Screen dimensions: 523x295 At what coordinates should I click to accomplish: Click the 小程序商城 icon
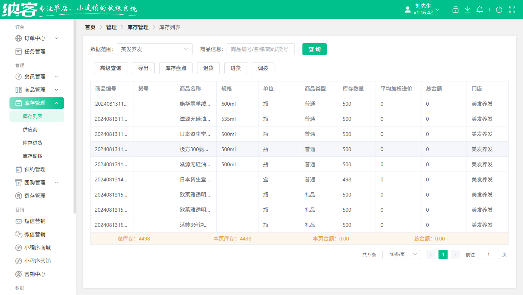(19, 248)
